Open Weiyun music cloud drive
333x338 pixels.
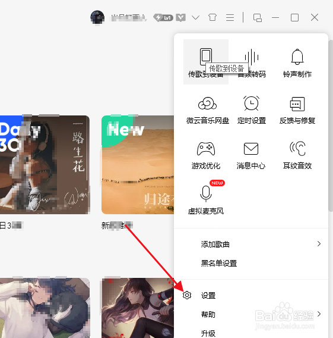207,110
